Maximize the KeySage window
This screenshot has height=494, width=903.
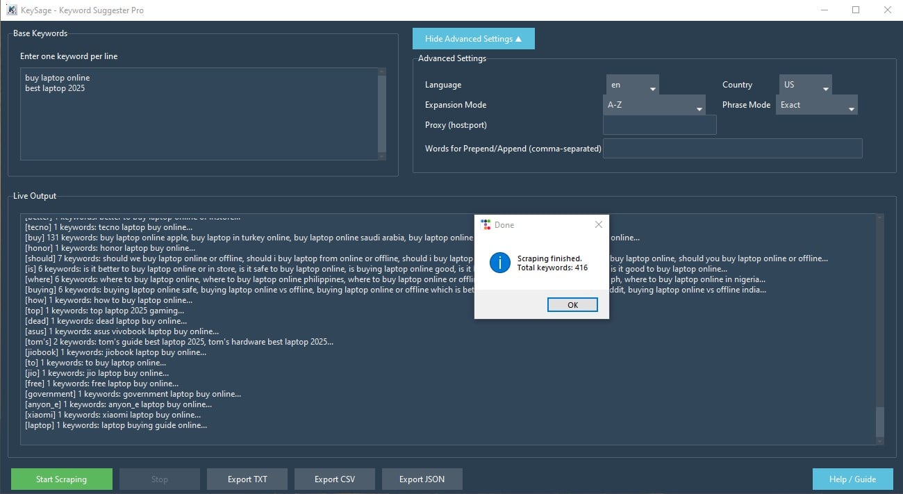(x=856, y=10)
